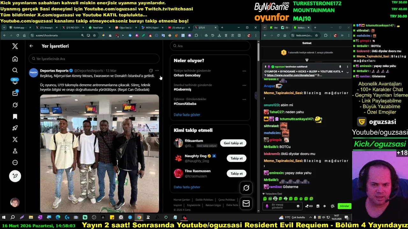
Task: Click Geri takip et for fitkuantum
Action: click(x=233, y=143)
